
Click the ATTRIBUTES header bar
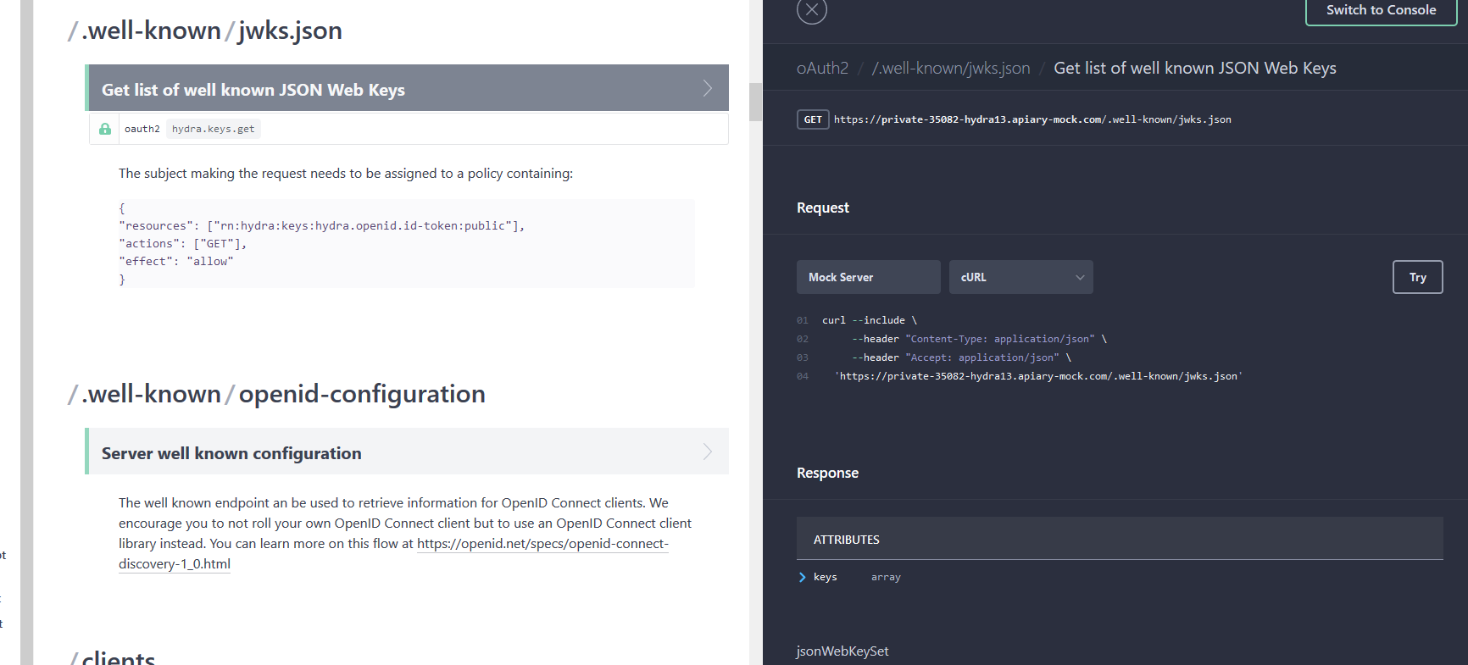pos(1120,539)
